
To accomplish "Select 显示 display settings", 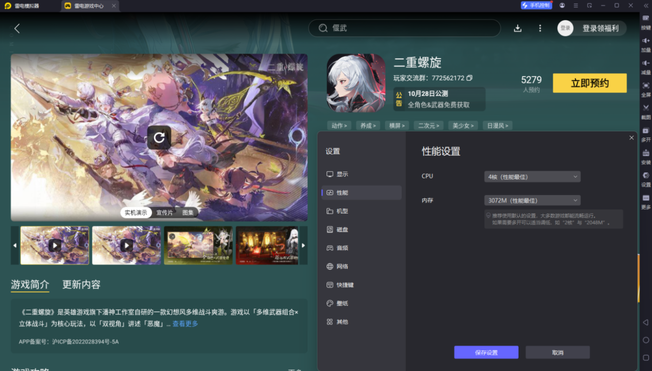I will pos(361,174).
